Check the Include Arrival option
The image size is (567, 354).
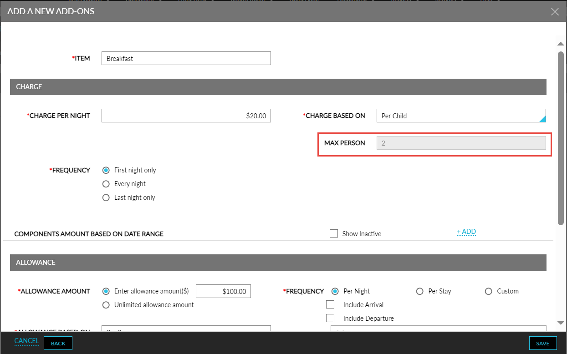(330, 304)
